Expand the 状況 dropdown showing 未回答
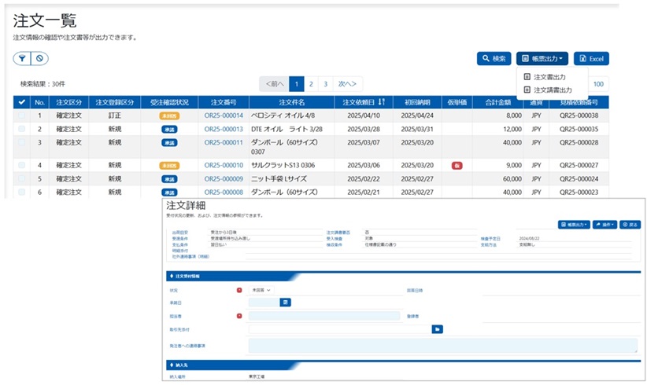The height and width of the screenshot is (385, 647). 260,290
